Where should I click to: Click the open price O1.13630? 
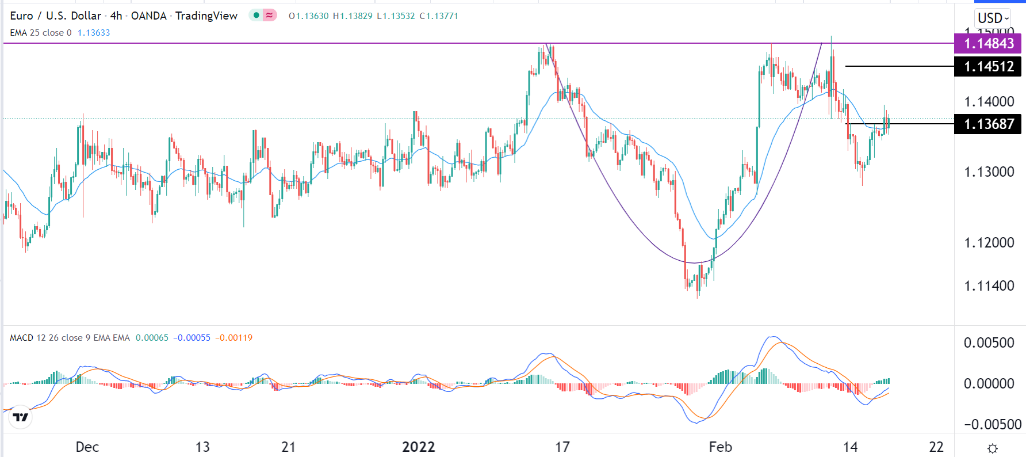309,16
